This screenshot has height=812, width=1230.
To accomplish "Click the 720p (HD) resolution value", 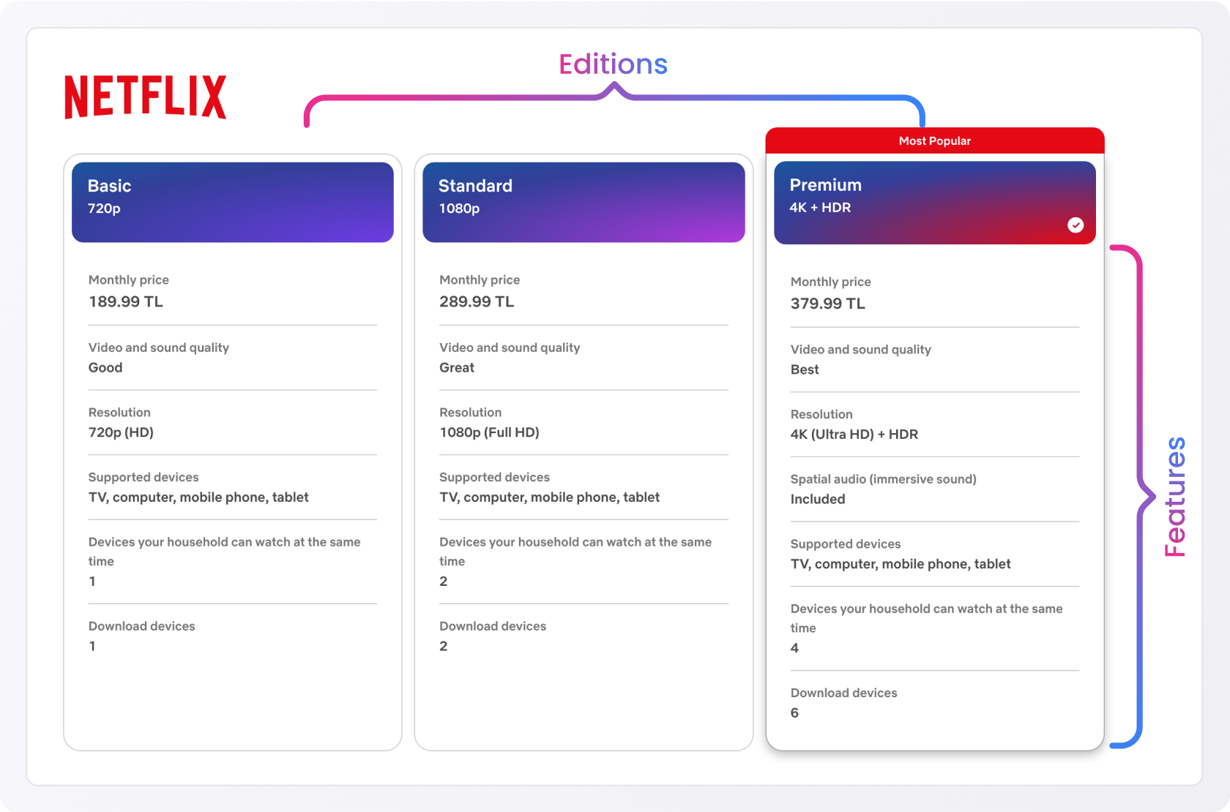I will pos(121,432).
